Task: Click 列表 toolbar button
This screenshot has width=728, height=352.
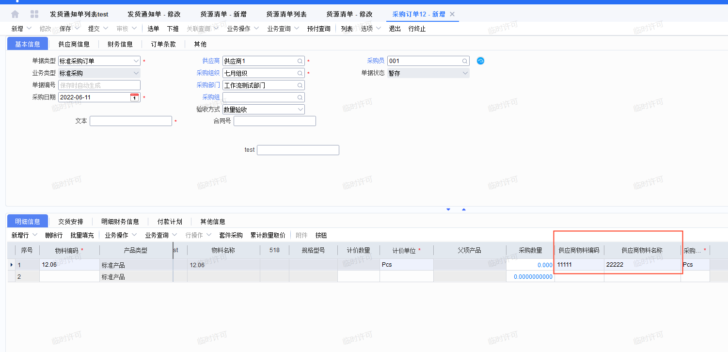Action: tap(347, 29)
